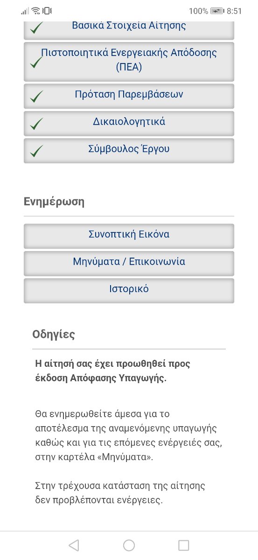258x560 pixels.
Task: Open Σύμβουλος Έργου section
Action: (129, 150)
